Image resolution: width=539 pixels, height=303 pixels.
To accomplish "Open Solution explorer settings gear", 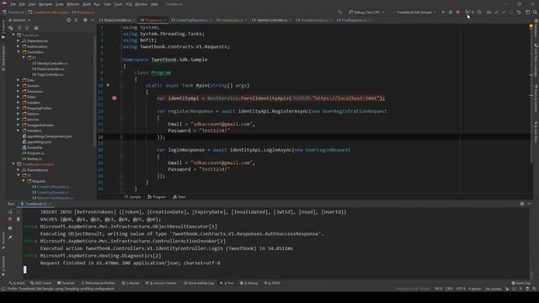I will tap(85, 20).
